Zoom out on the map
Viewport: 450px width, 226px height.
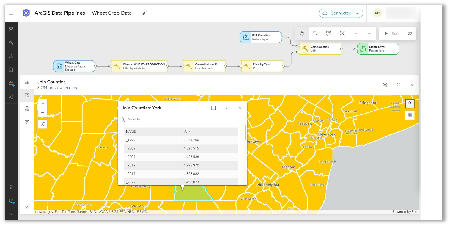(43, 112)
